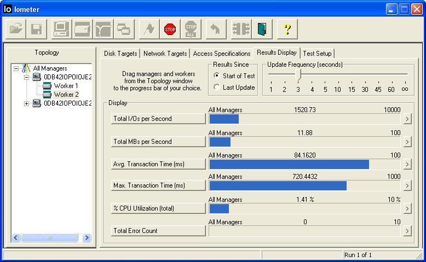Open Max. Transaction Time arrow menu
Image resolution: width=426 pixels, height=262 pixels.
coord(407,186)
